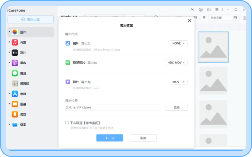252x157 pixels.
Task: Click the 取消 cancel button
Action: pos(143,138)
